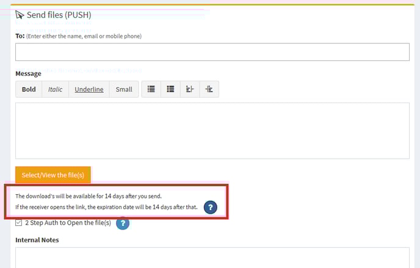
Task: Toggle Bold formatting in message toolbar
Action: [x=29, y=89]
